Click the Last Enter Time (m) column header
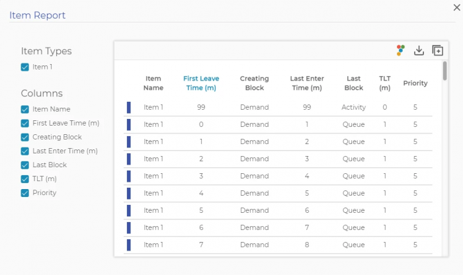Viewport: 463px width, 275px height. tap(307, 83)
